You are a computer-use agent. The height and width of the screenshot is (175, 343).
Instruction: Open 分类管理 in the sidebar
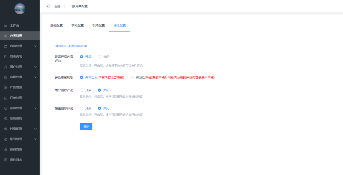coord(20,36)
